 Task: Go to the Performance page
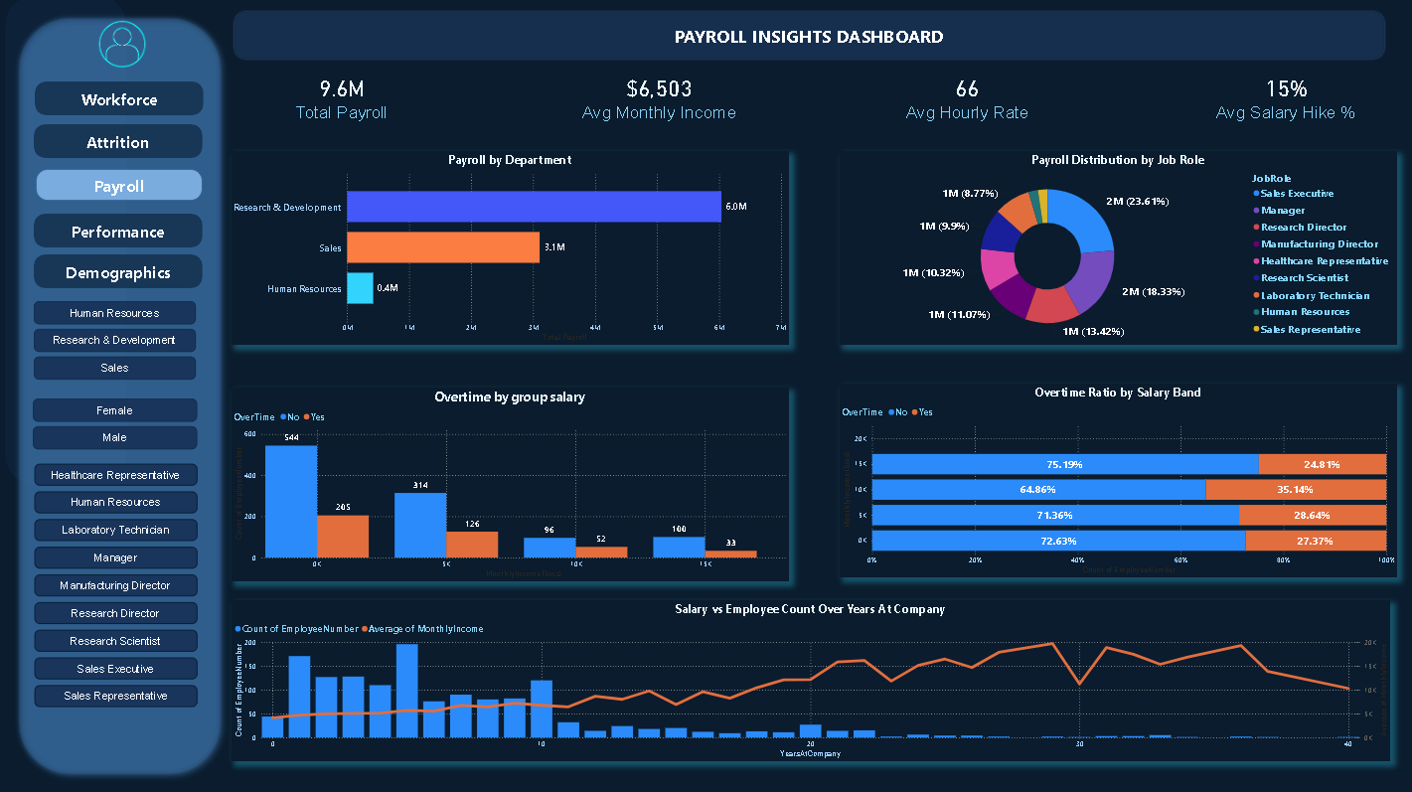pyautogui.click(x=118, y=232)
